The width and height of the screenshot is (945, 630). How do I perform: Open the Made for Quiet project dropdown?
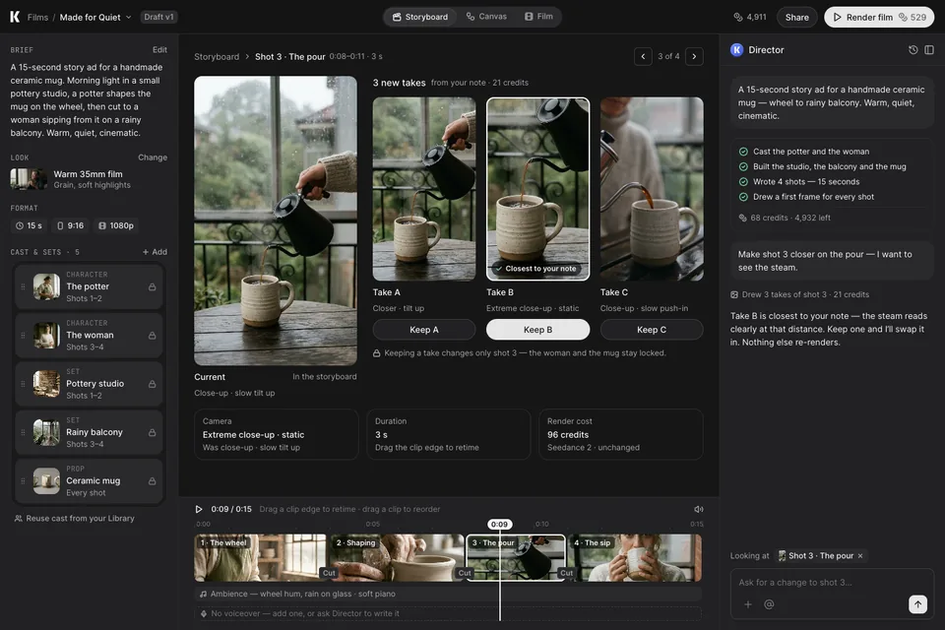(95, 18)
